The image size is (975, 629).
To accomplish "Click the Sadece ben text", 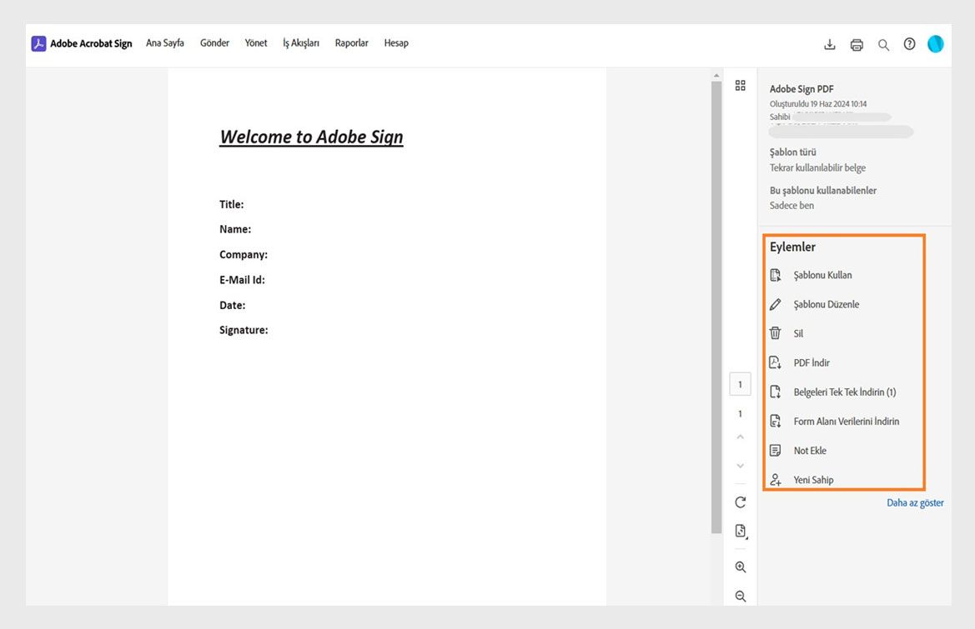I will point(792,206).
